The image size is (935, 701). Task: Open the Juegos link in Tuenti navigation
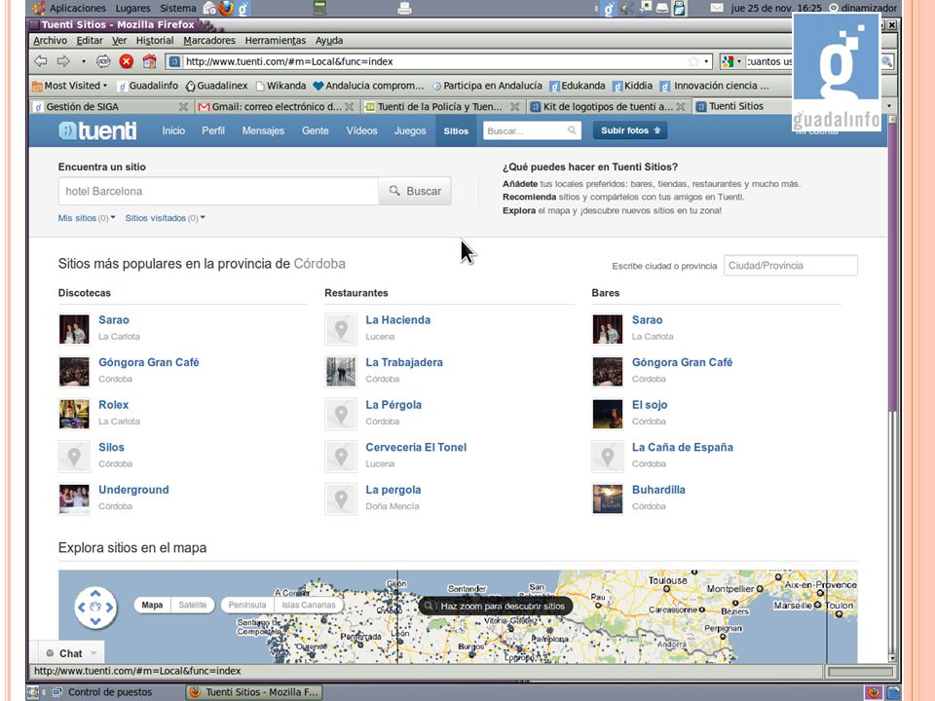click(x=410, y=130)
